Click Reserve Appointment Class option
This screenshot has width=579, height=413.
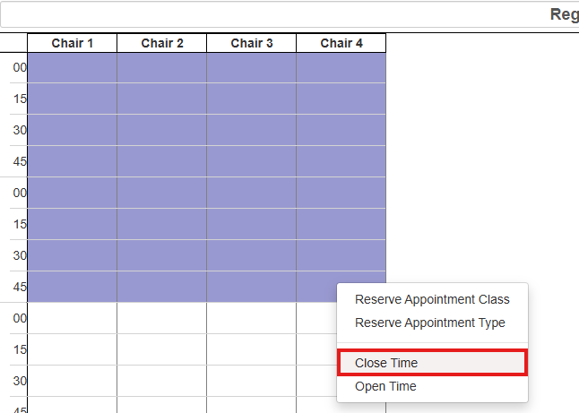tap(432, 299)
